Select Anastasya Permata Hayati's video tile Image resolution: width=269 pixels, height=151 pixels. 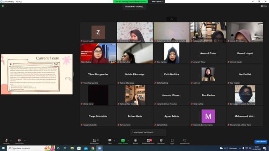pyautogui.click(x=135, y=32)
